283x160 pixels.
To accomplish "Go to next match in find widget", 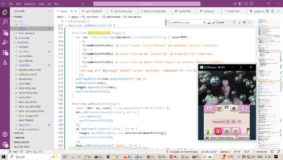I will click(239, 23).
